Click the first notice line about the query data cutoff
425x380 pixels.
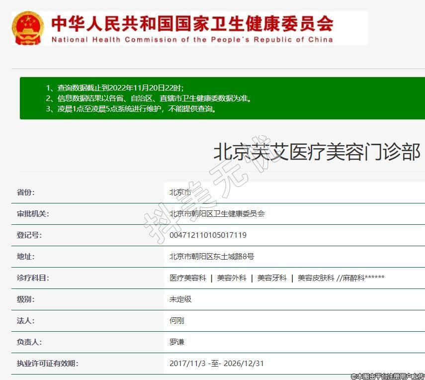point(115,88)
